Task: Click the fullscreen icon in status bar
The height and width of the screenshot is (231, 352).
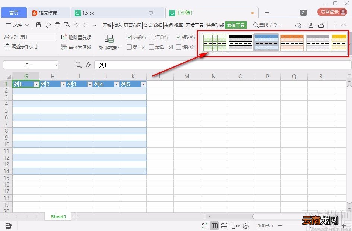Action: 205,226
